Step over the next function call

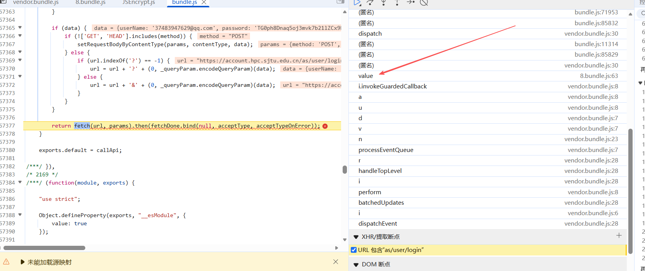(370, 3)
